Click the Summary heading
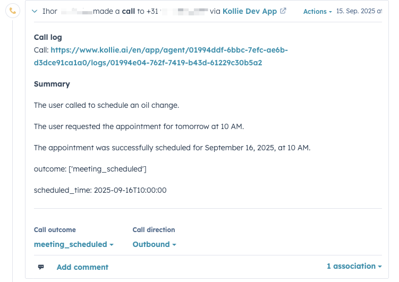The height and width of the screenshot is (282, 399). [x=52, y=84]
